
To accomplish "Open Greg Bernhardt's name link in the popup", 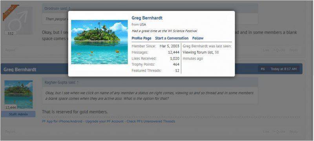I will point(147,18).
